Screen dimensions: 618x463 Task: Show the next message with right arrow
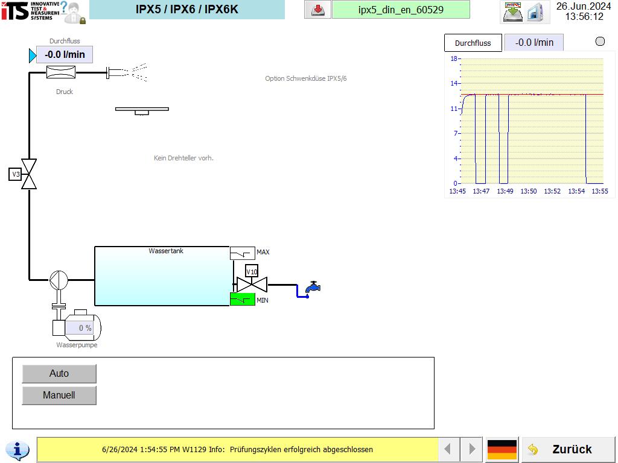point(471,449)
